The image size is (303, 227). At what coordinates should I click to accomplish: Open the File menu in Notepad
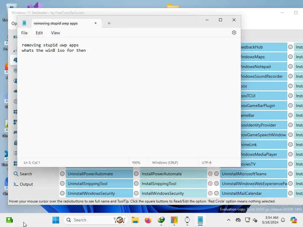(24, 33)
